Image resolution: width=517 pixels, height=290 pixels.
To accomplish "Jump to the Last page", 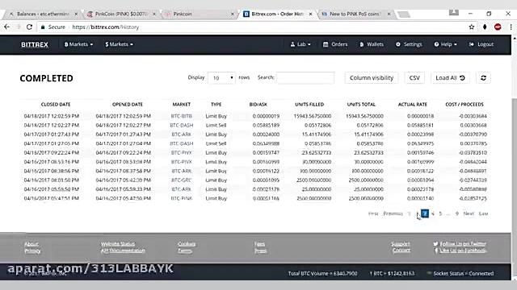I will 483,213.
